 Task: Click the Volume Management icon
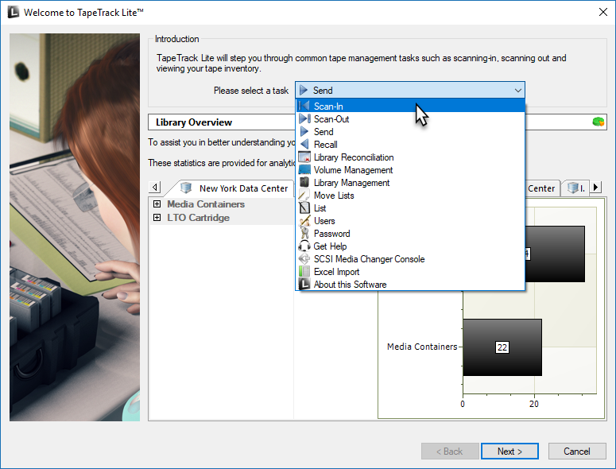click(304, 169)
